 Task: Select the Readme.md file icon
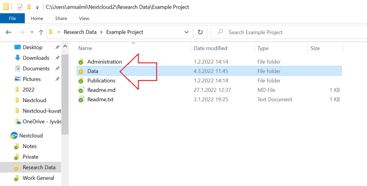tap(81, 90)
